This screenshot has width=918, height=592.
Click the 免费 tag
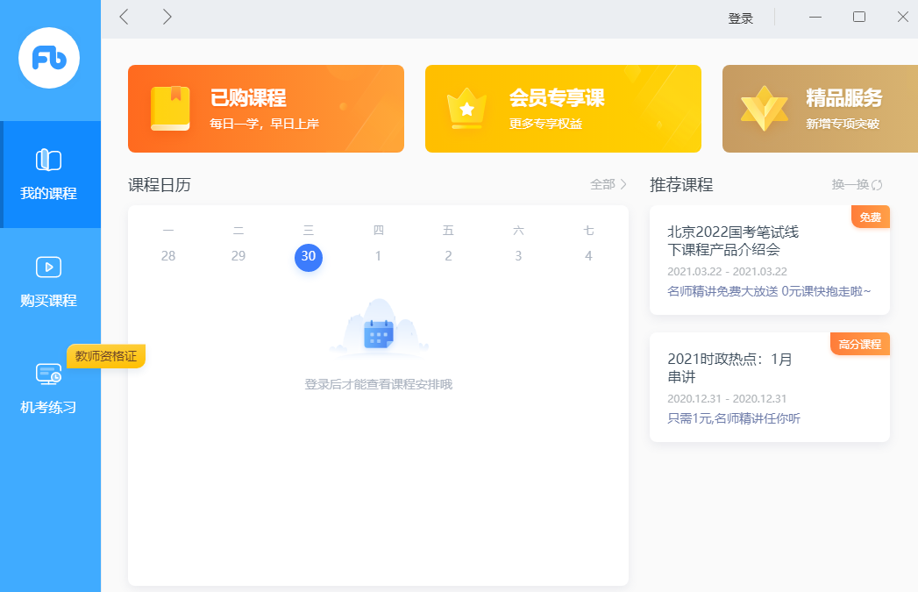pos(871,218)
